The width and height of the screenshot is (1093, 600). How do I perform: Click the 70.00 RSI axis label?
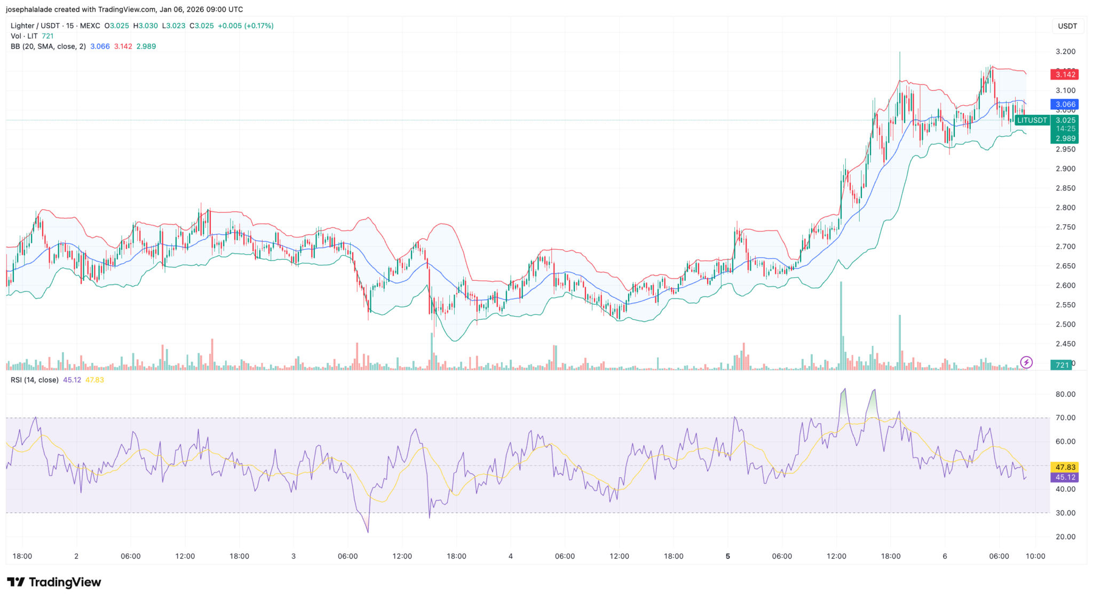tap(1065, 418)
